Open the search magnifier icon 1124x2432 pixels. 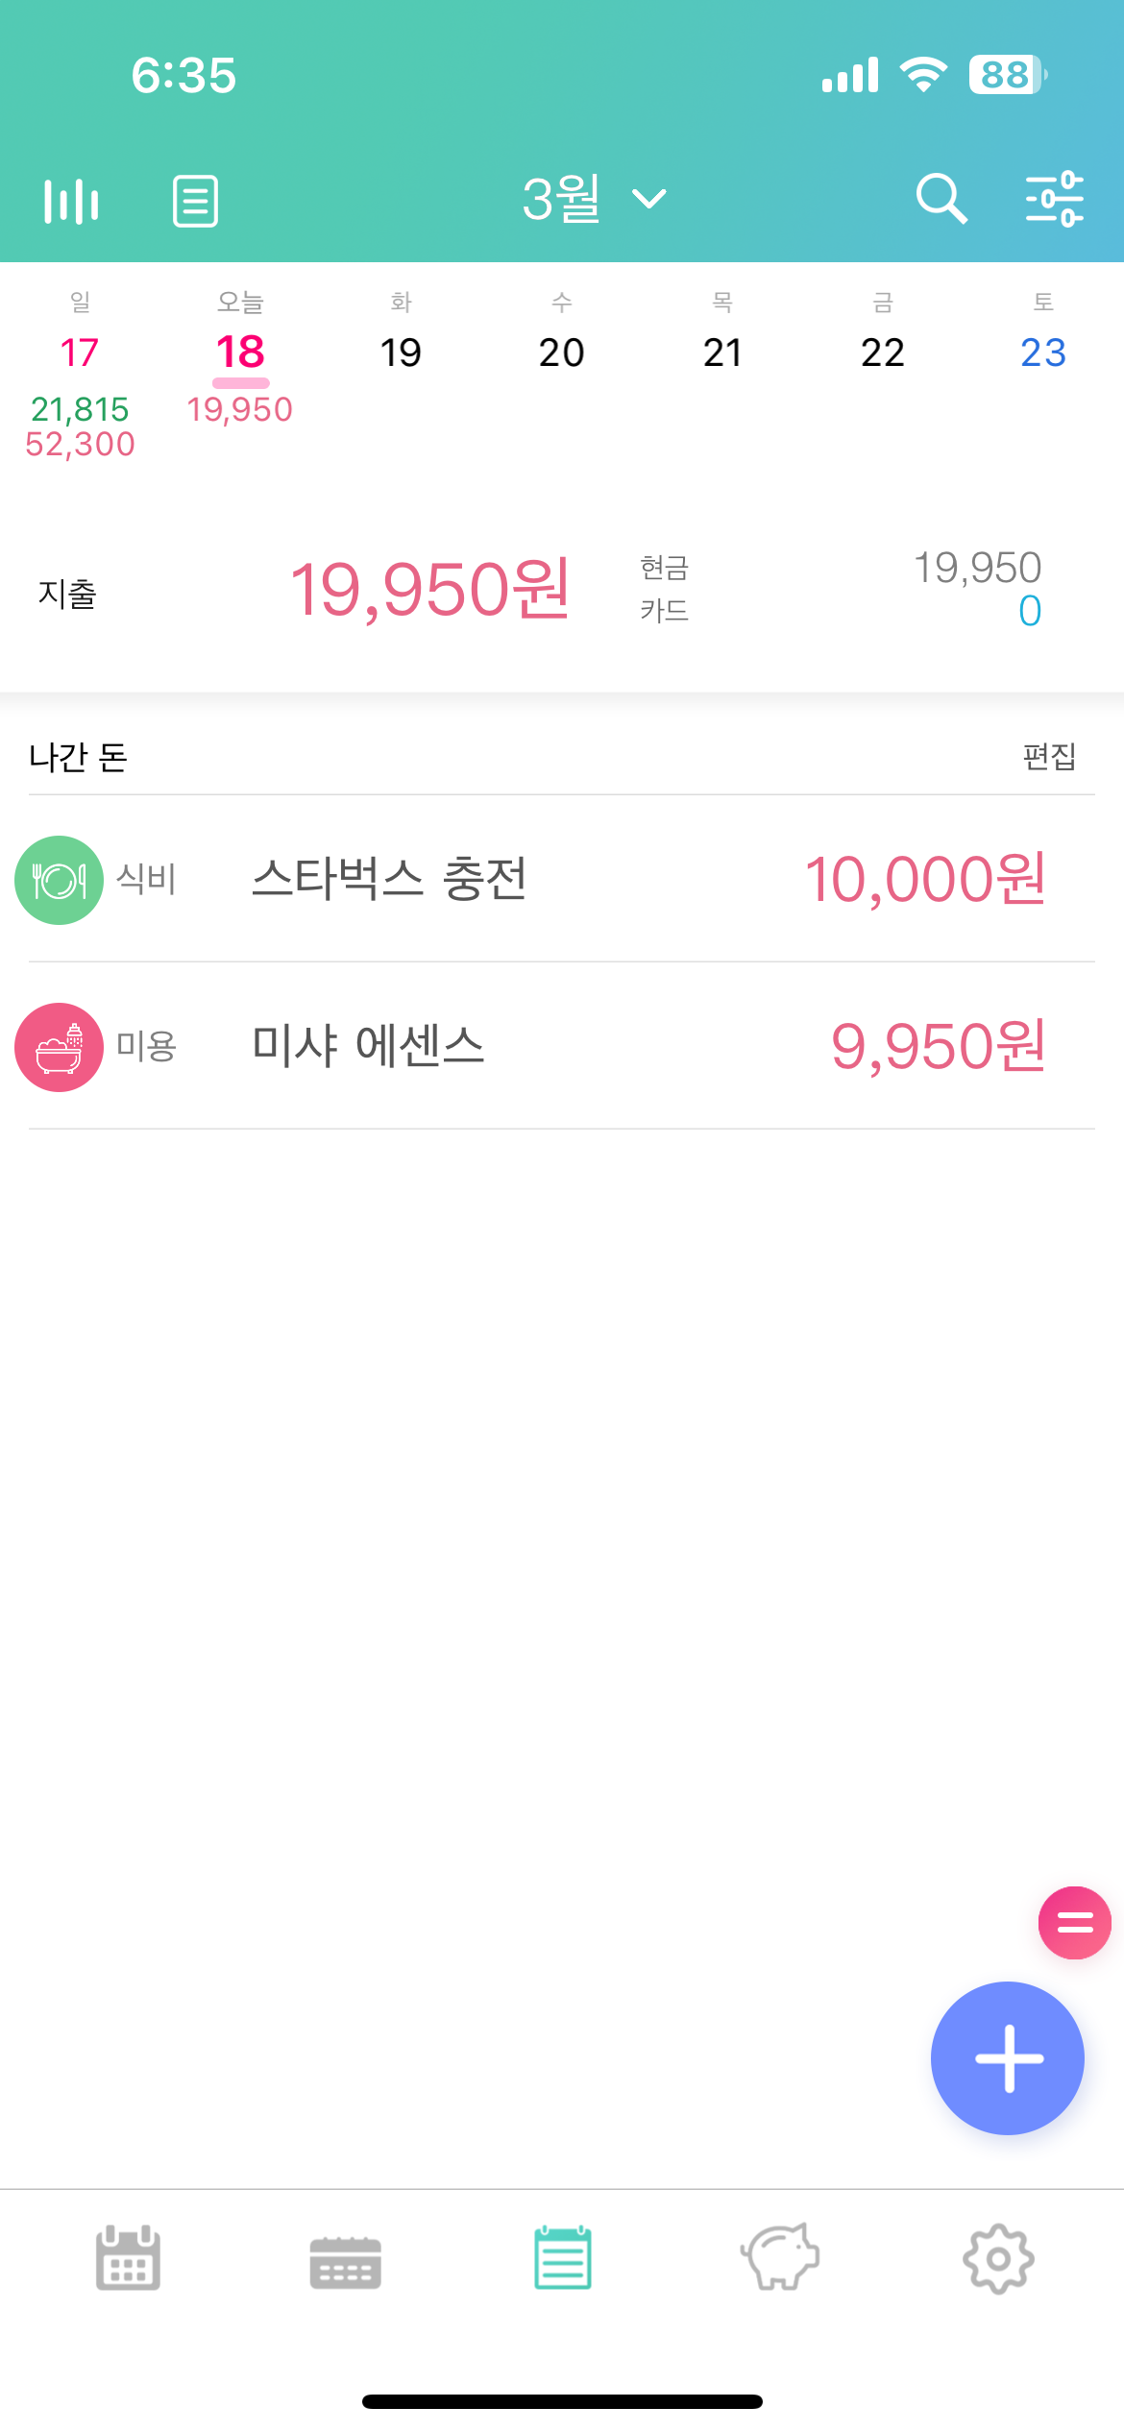(x=941, y=199)
